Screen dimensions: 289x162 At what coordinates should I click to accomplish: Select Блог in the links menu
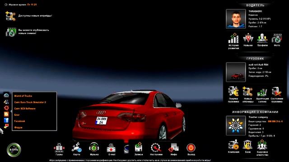pos(17,115)
